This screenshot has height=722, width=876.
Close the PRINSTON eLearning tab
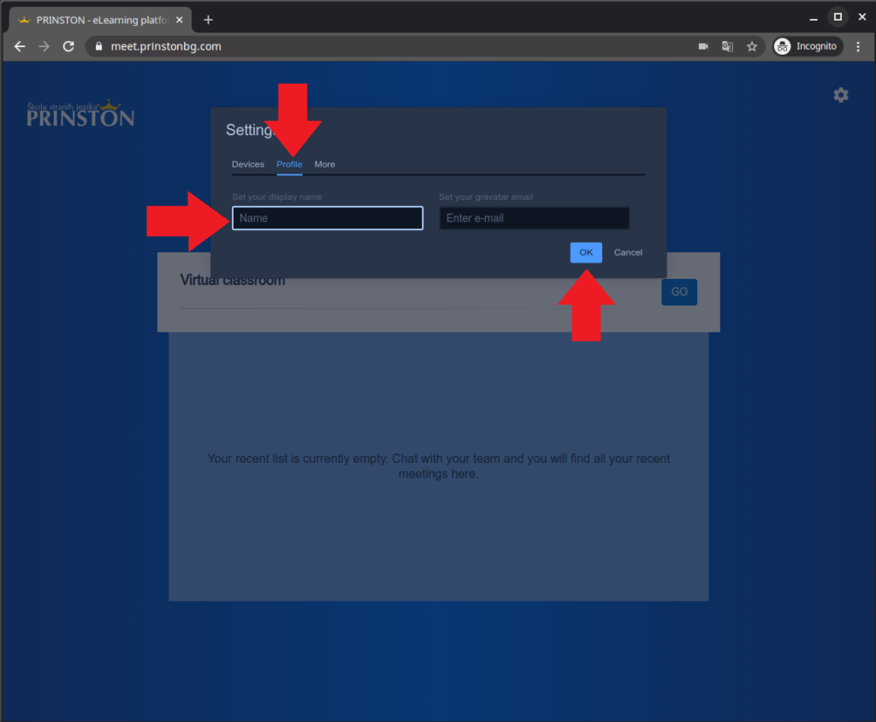tap(180, 21)
